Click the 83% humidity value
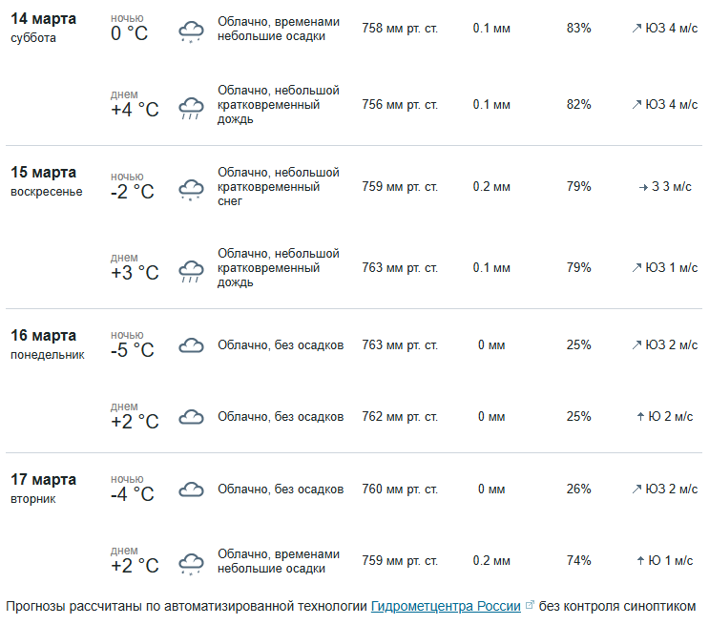Image resolution: width=709 pixels, height=625 pixels. coord(578,29)
